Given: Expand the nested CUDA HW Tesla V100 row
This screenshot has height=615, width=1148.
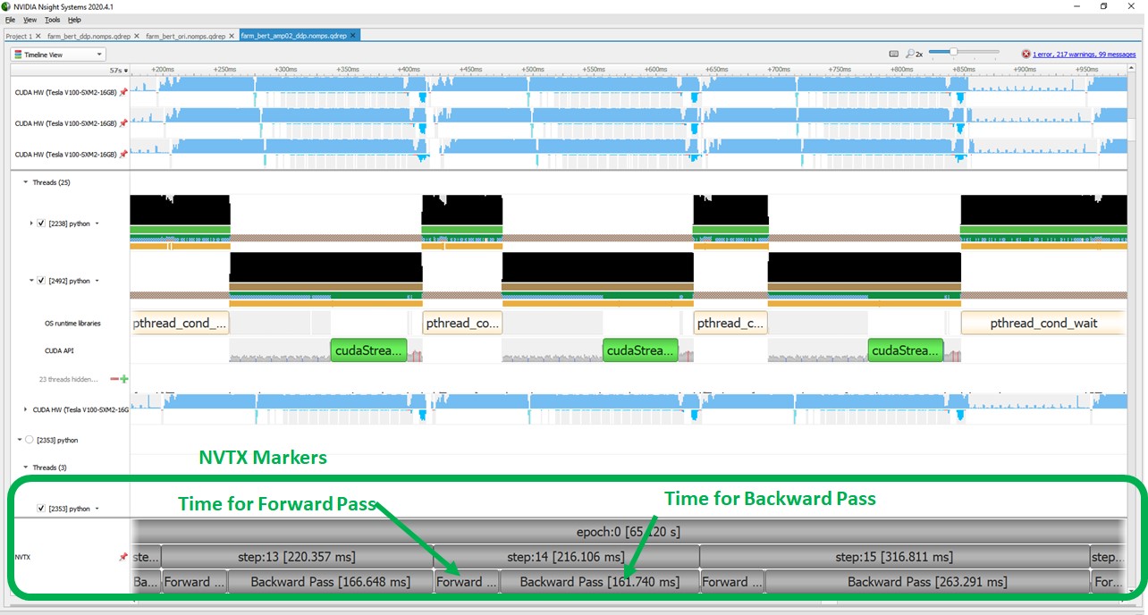Looking at the screenshot, I should [x=25, y=409].
